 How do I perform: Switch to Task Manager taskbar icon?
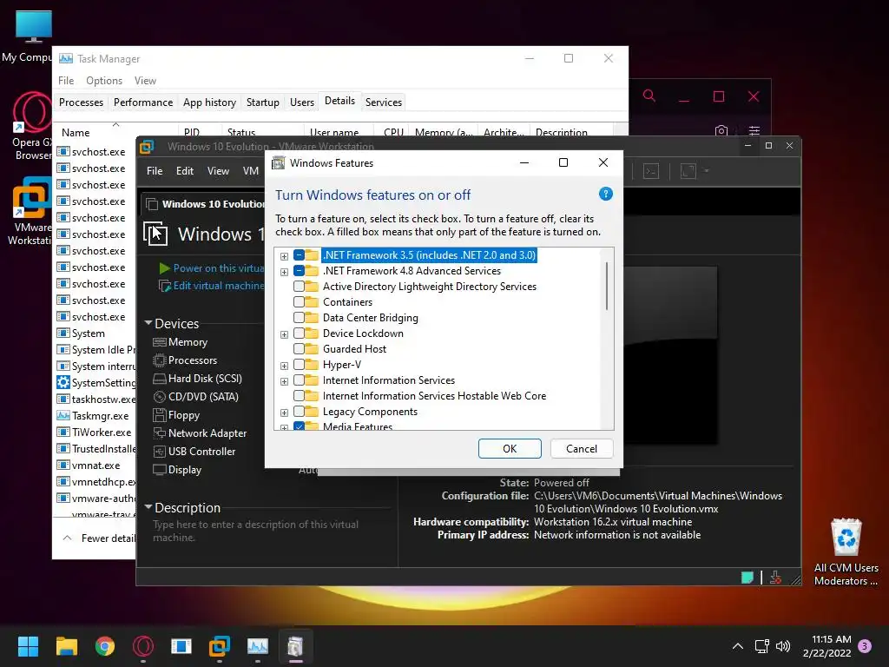(257, 646)
